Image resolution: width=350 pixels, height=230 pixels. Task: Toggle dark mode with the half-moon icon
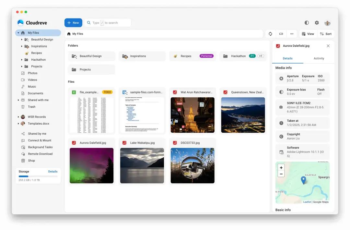pyautogui.click(x=307, y=23)
